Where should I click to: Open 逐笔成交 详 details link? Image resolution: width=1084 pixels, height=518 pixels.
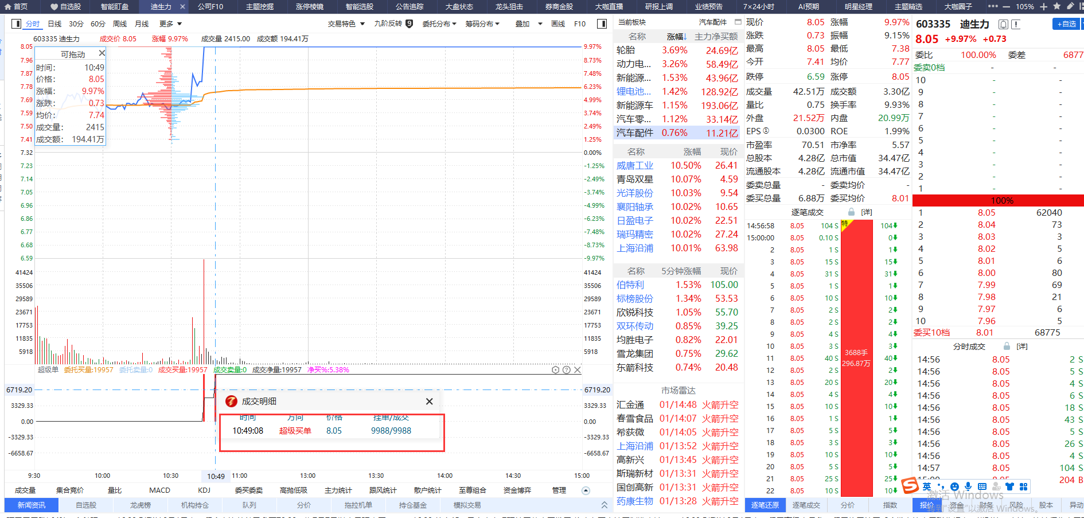(867, 212)
